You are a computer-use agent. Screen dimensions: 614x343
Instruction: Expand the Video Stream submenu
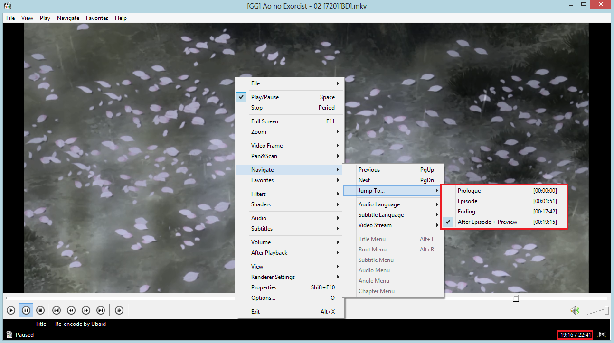click(393, 225)
